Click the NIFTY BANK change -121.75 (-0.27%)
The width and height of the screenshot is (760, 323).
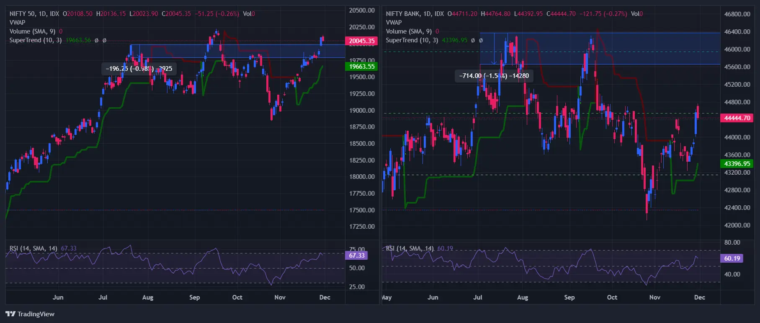[x=603, y=14]
